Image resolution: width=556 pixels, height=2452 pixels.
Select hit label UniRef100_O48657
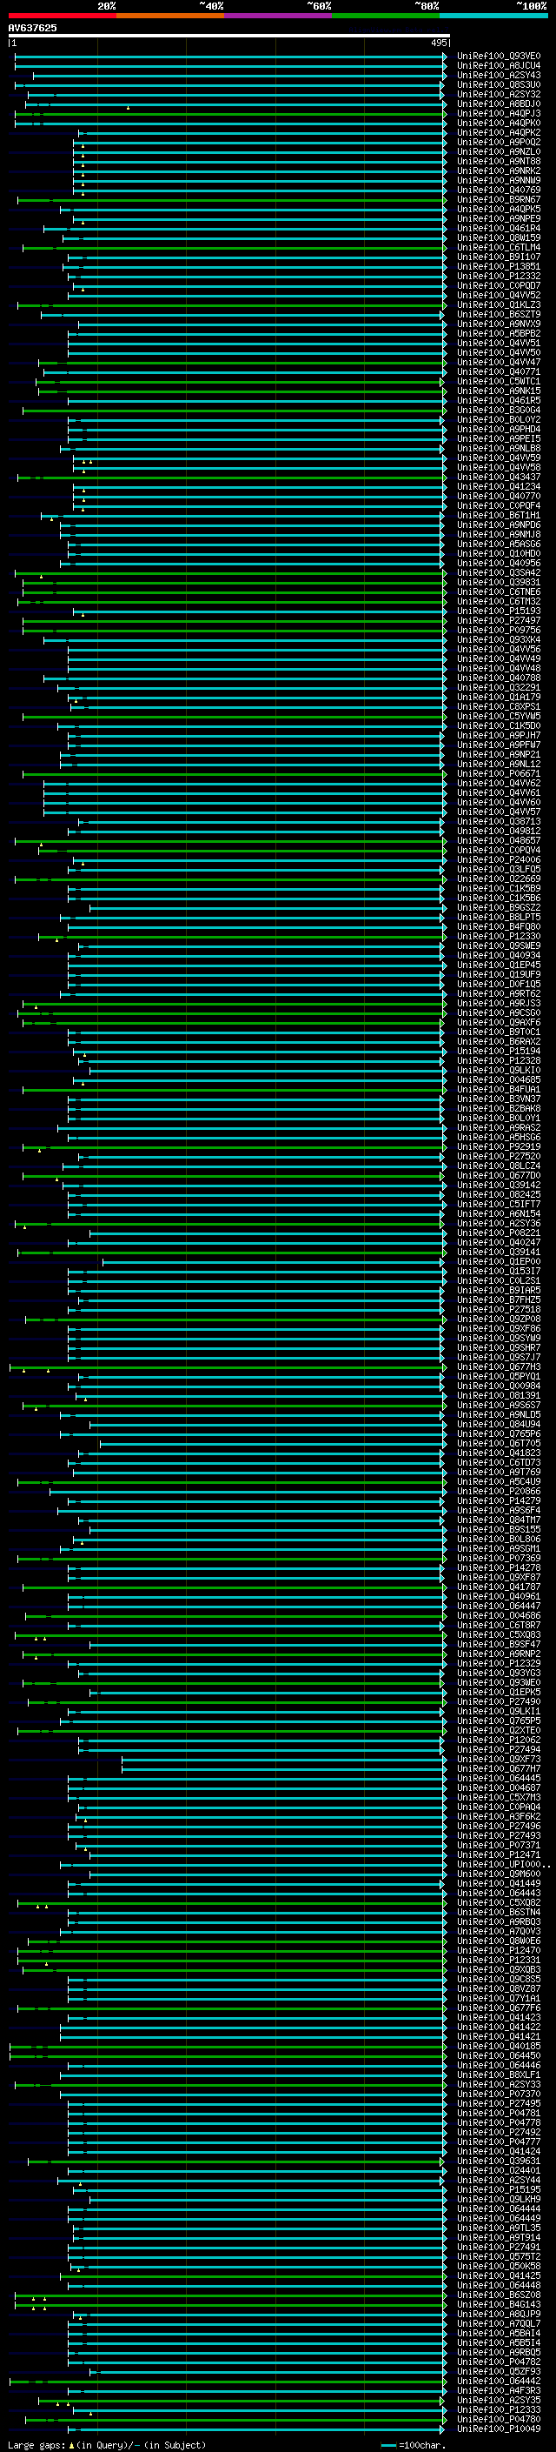(x=498, y=840)
